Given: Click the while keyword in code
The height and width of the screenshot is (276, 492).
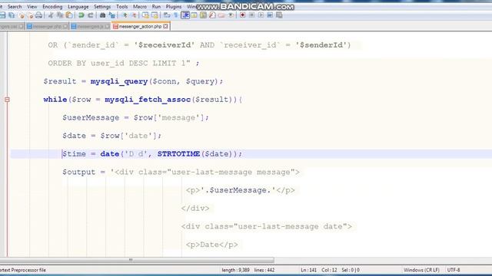Looking at the screenshot, I should click(x=55, y=100).
